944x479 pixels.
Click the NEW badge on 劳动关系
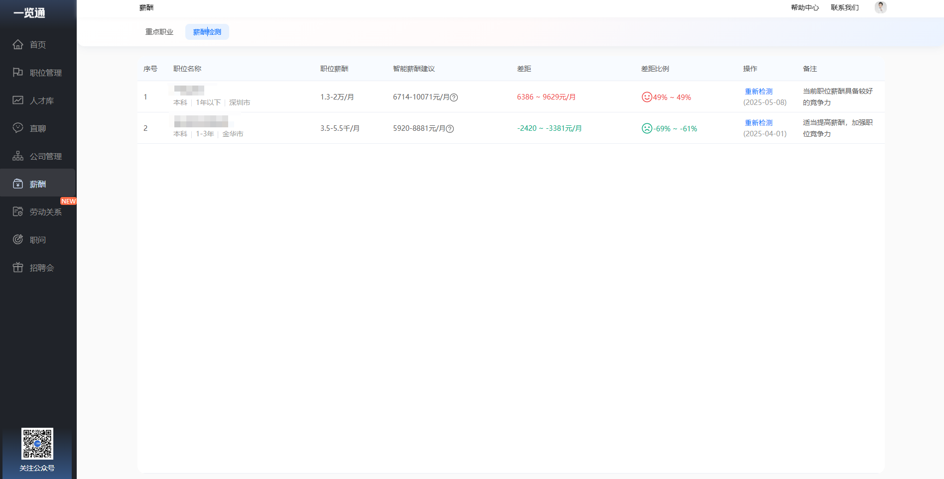68,201
